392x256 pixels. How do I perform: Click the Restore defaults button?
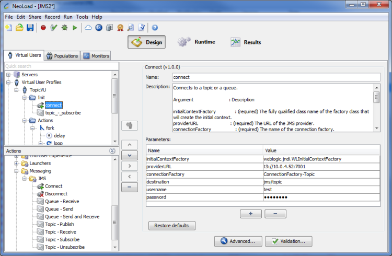click(x=172, y=226)
